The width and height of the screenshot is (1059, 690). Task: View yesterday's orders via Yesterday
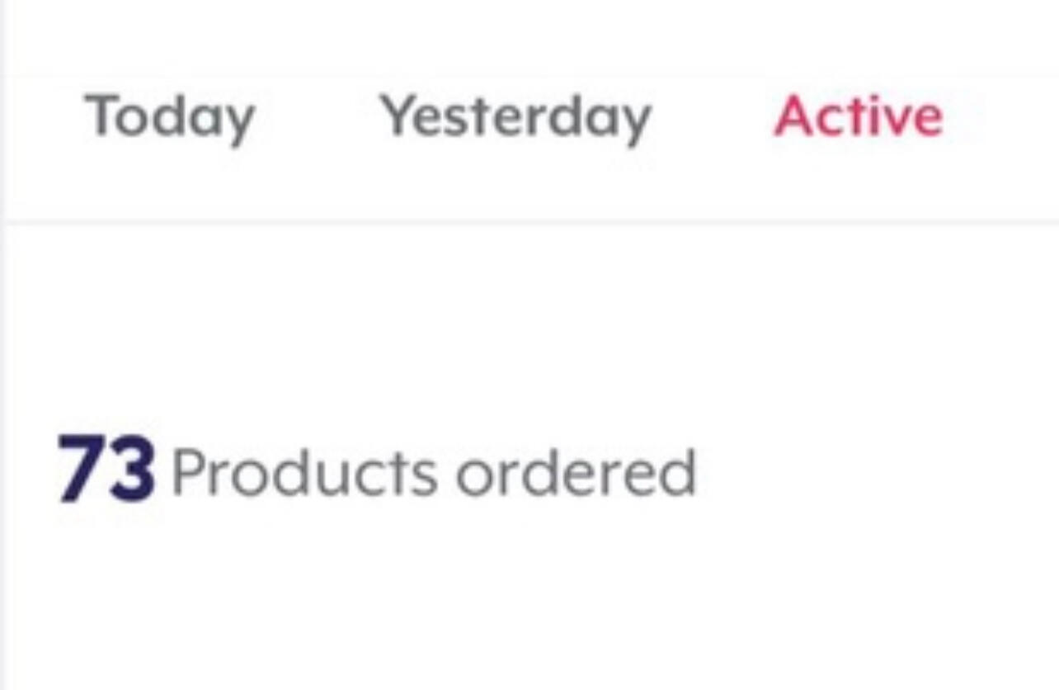[515, 117]
